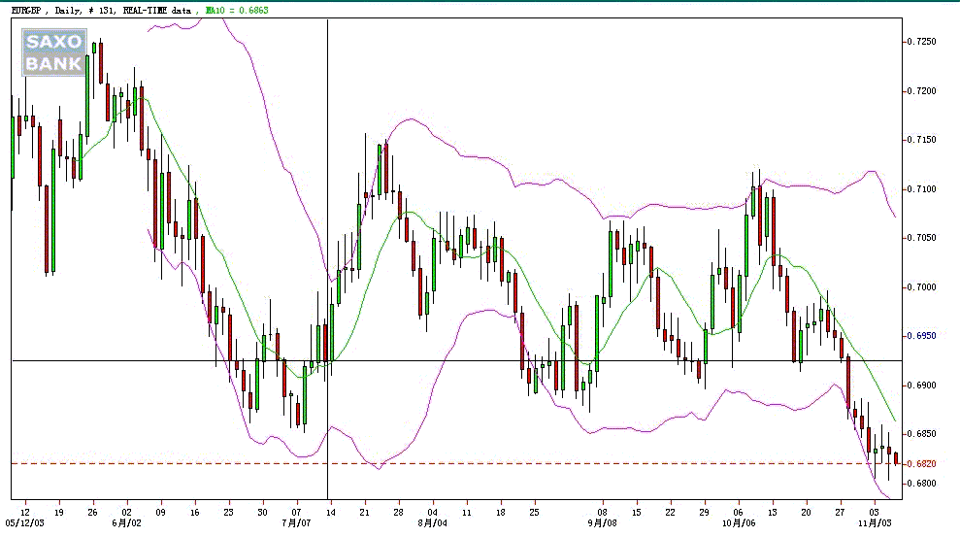Click the day tick label 21

coord(364,513)
